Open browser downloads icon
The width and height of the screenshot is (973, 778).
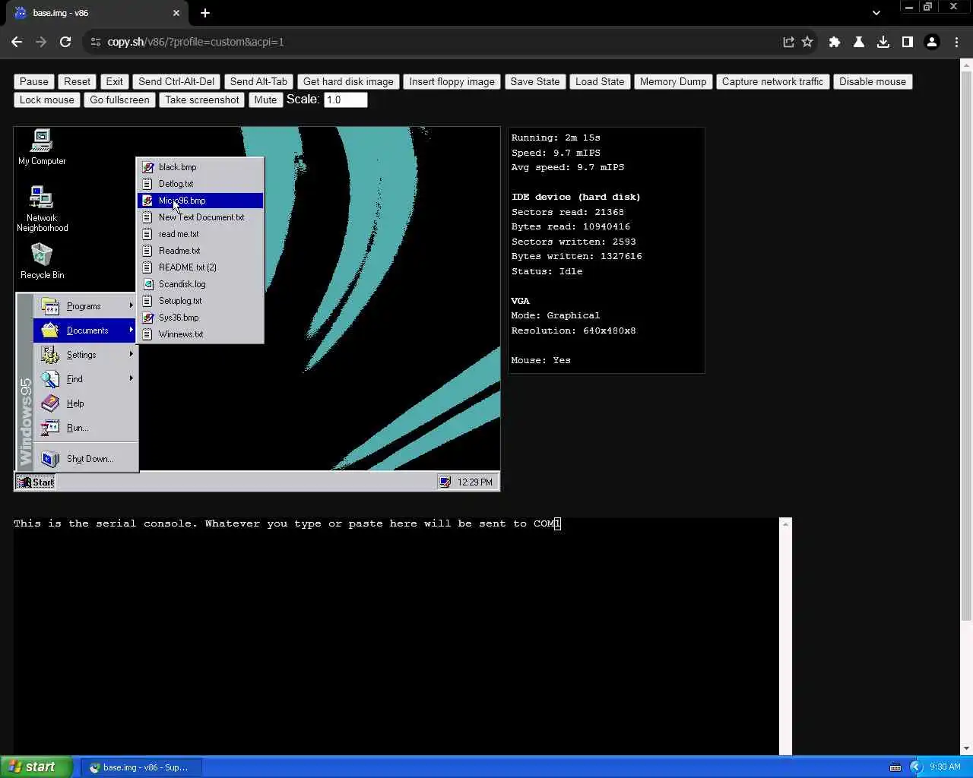pyautogui.click(x=883, y=42)
